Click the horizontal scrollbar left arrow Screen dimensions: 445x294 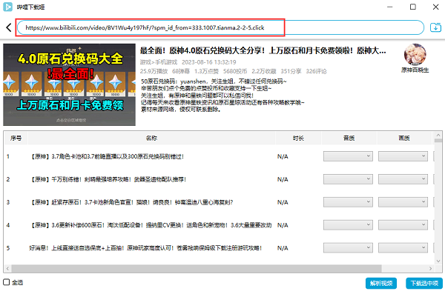coord(7,268)
